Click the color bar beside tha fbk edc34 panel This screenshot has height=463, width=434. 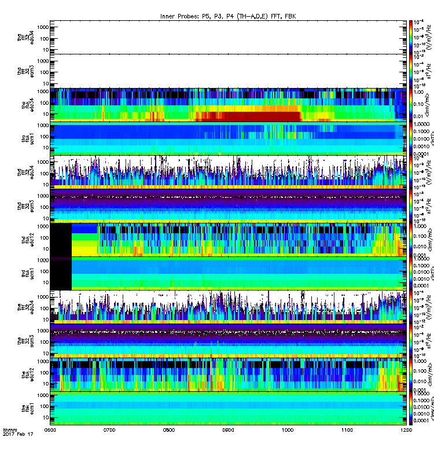411,105
